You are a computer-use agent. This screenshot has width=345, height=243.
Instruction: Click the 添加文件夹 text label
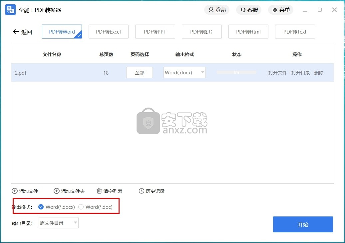[73, 191]
